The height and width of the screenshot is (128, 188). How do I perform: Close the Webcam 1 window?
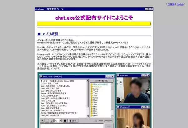(x=148, y=75)
